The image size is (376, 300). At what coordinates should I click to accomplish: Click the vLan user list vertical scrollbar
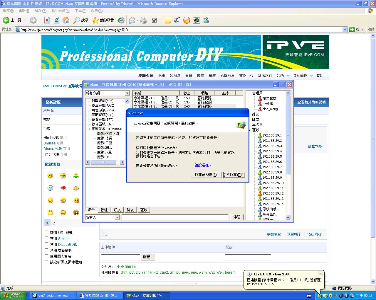pos(288,155)
